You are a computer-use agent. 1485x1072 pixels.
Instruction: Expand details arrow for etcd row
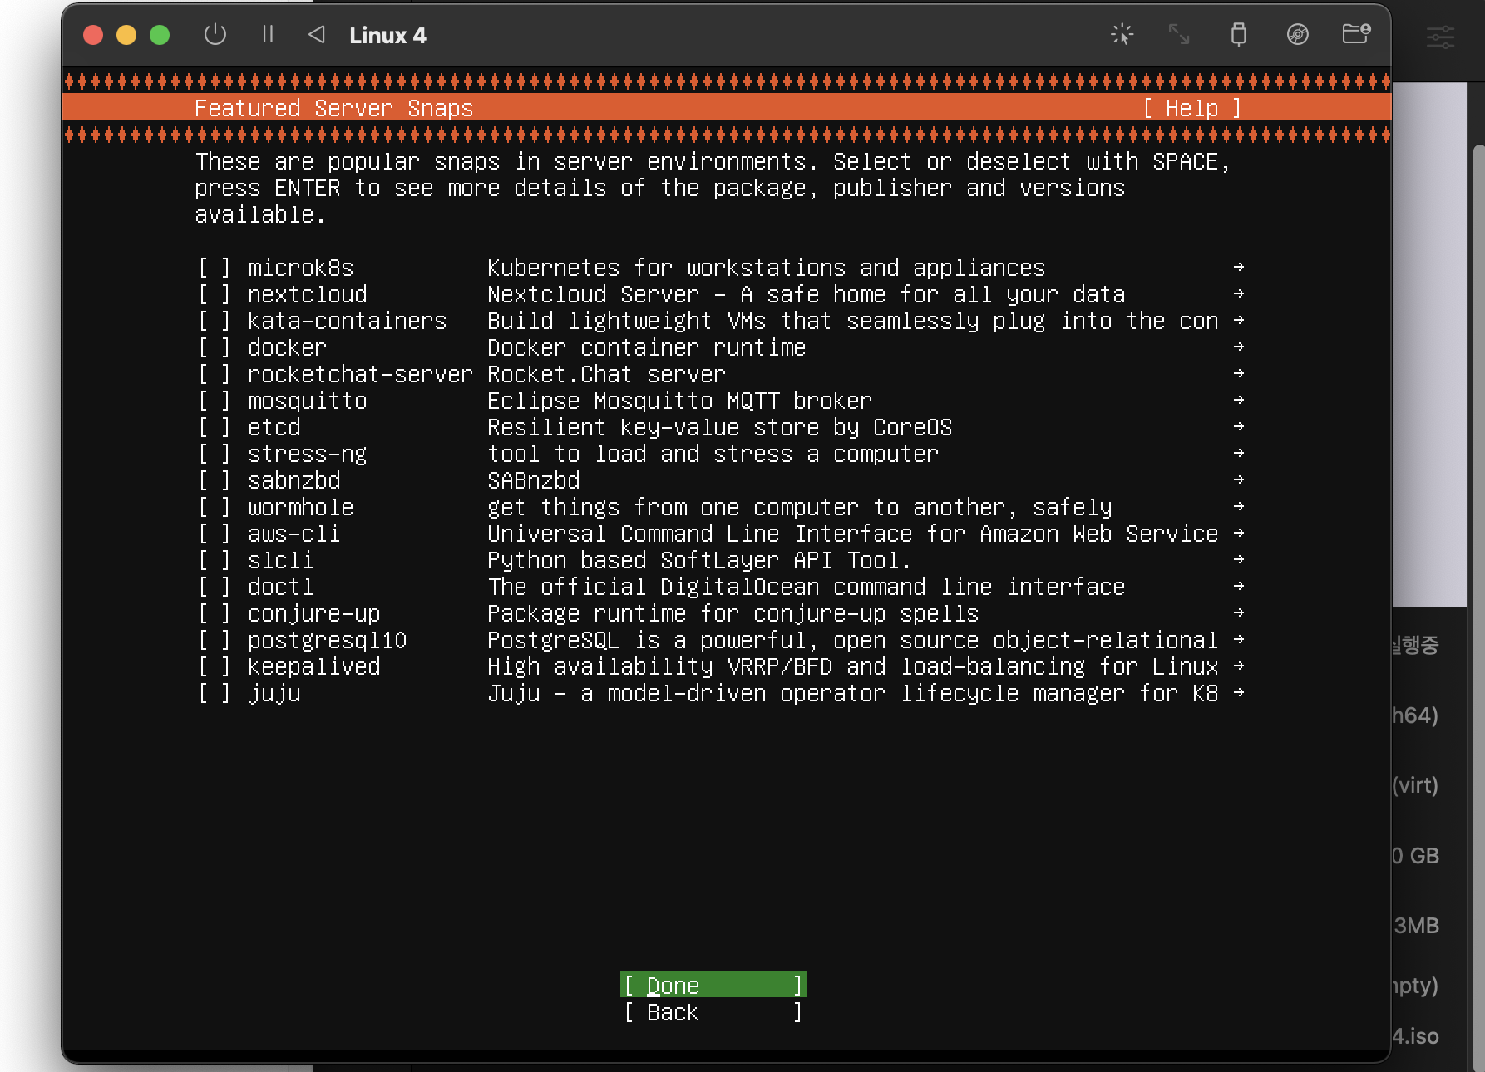tap(1239, 426)
